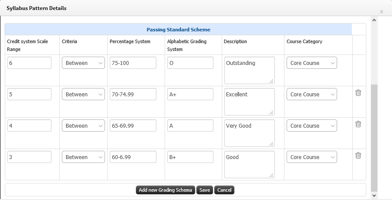The height and width of the screenshot is (200, 392).
Task: Click the scrollbar down arrow
Action: click(374, 196)
